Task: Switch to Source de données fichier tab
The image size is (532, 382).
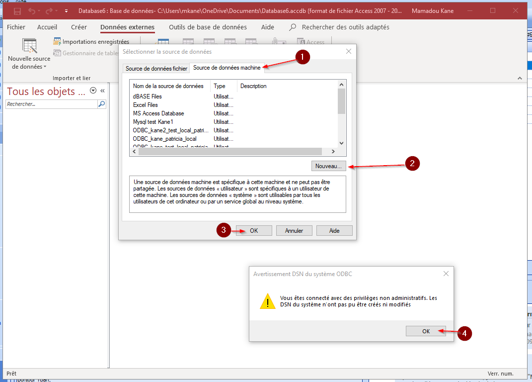Action: click(x=156, y=69)
